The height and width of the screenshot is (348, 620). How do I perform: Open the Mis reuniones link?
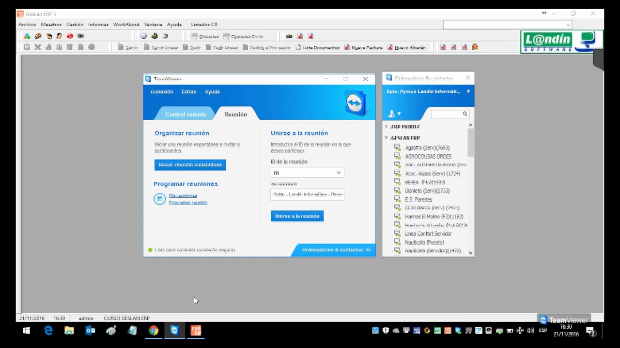pos(183,196)
